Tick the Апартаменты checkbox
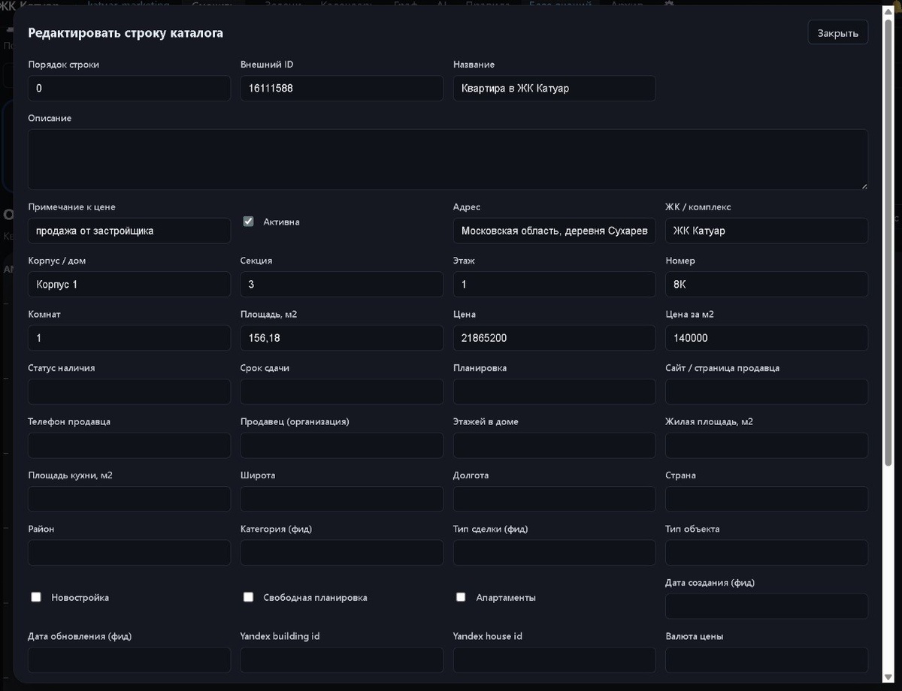 461,597
